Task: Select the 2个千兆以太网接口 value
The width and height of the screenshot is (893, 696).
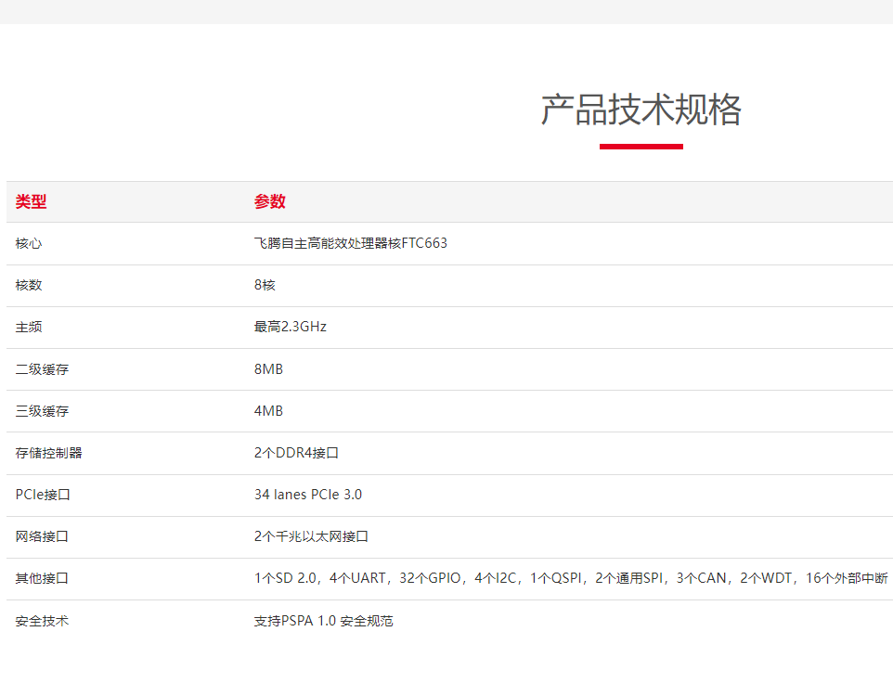Action: pos(311,536)
